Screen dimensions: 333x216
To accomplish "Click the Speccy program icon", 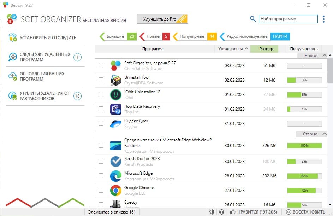I will coord(115,204).
